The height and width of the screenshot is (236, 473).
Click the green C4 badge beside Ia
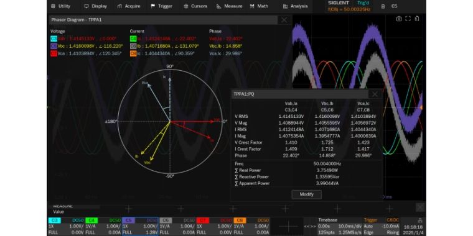133,39
